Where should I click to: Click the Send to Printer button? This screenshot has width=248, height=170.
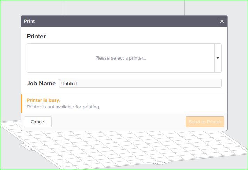[x=205, y=122]
